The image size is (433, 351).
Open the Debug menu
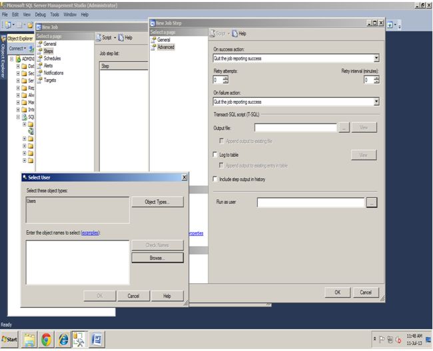click(41, 15)
